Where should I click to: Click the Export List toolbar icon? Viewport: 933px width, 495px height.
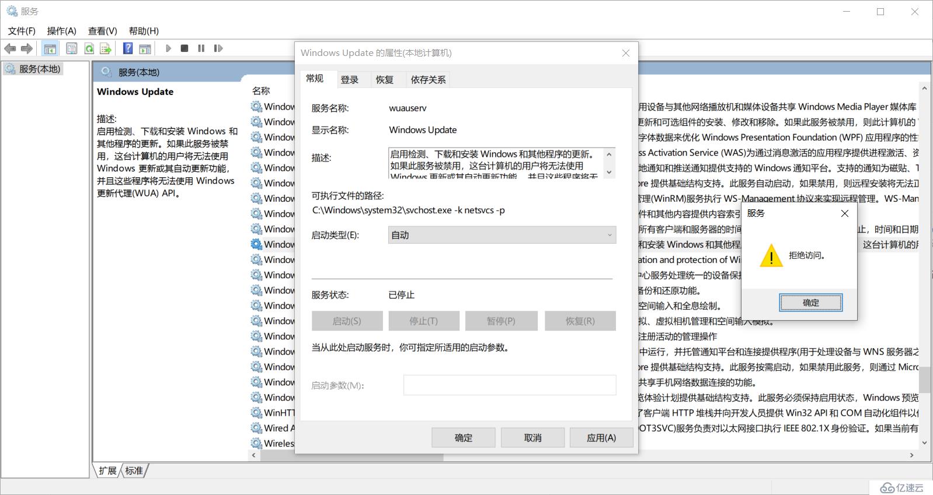pos(106,48)
